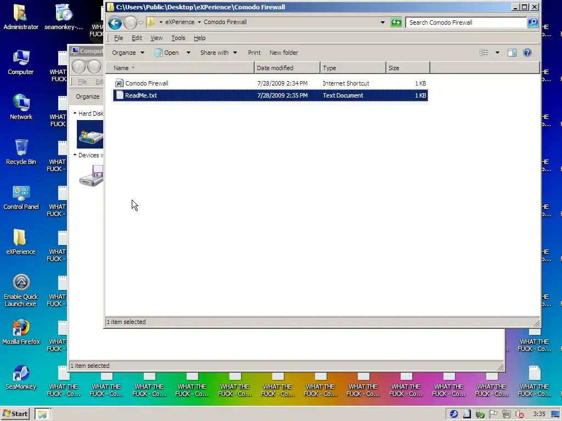Screen dimensions: 562x421
Task: Sort by the Date modified column
Action: coord(287,68)
